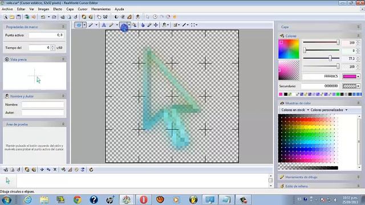Select the move cross-arrows tool
365x205 pixels.
tap(156, 25)
